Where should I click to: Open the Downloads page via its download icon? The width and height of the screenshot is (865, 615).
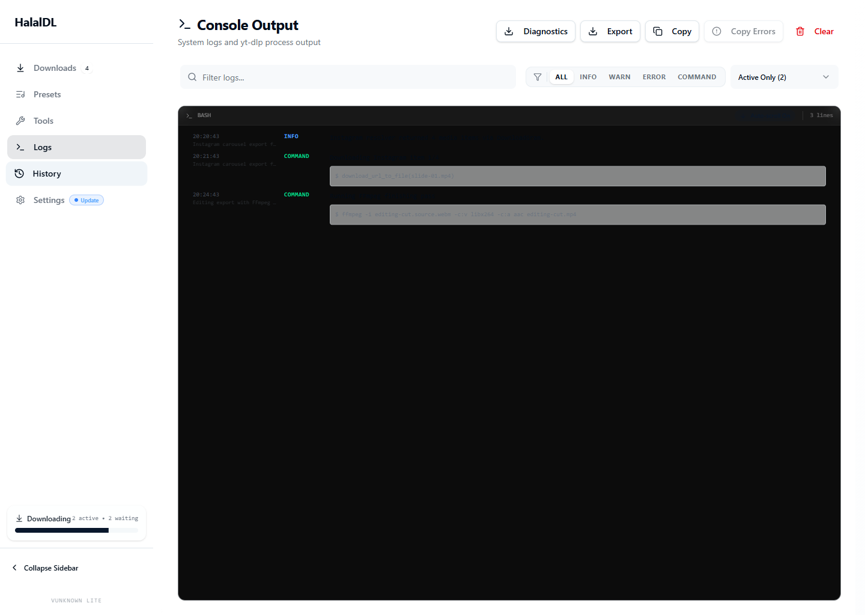point(20,68)
